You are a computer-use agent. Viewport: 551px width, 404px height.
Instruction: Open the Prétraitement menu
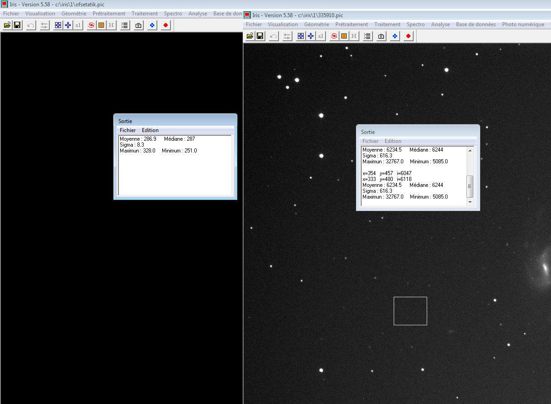[108, 14]
